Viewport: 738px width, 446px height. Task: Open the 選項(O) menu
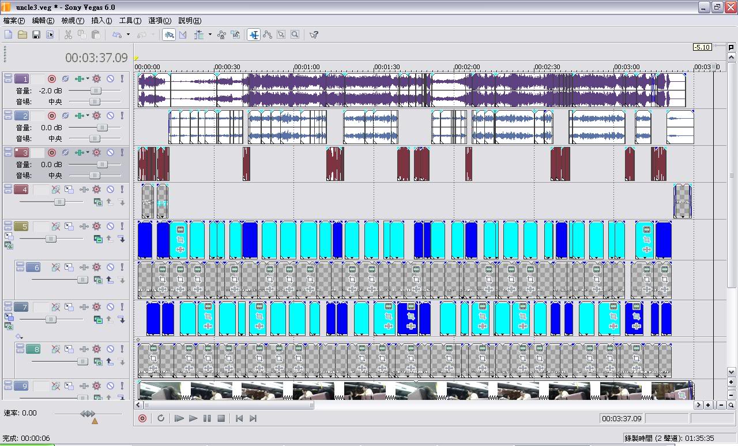(x=160, y=21)
